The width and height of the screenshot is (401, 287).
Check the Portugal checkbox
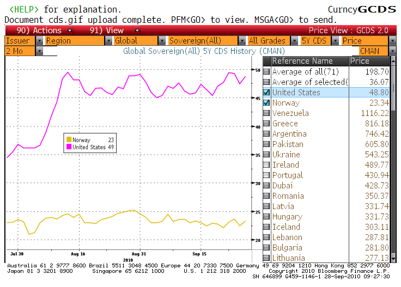[x=266, y=175]
